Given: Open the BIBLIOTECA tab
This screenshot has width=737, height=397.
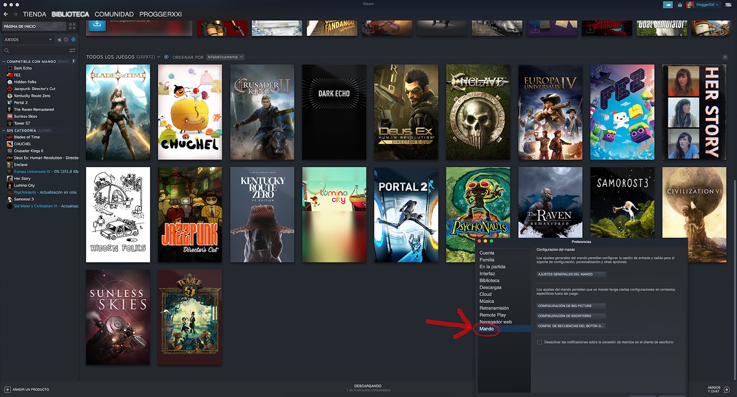Looking at the screenshot, I should coord(70,14).
